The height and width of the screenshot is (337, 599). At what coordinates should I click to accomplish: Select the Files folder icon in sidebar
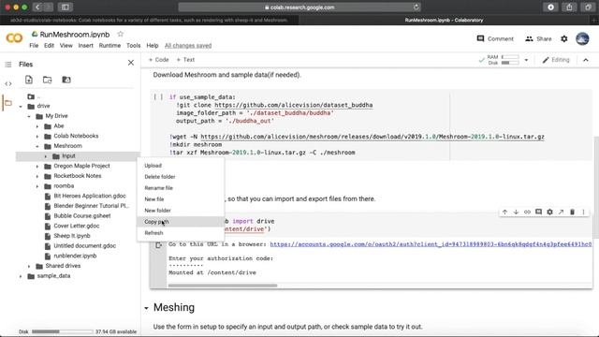click(x=8, y=103)
